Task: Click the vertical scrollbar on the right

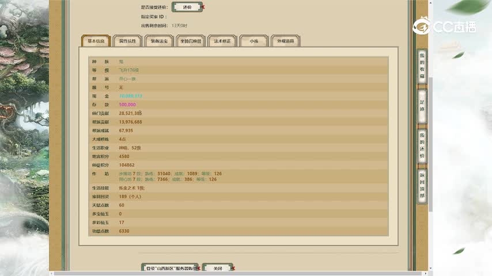Action: click(430, 115)
